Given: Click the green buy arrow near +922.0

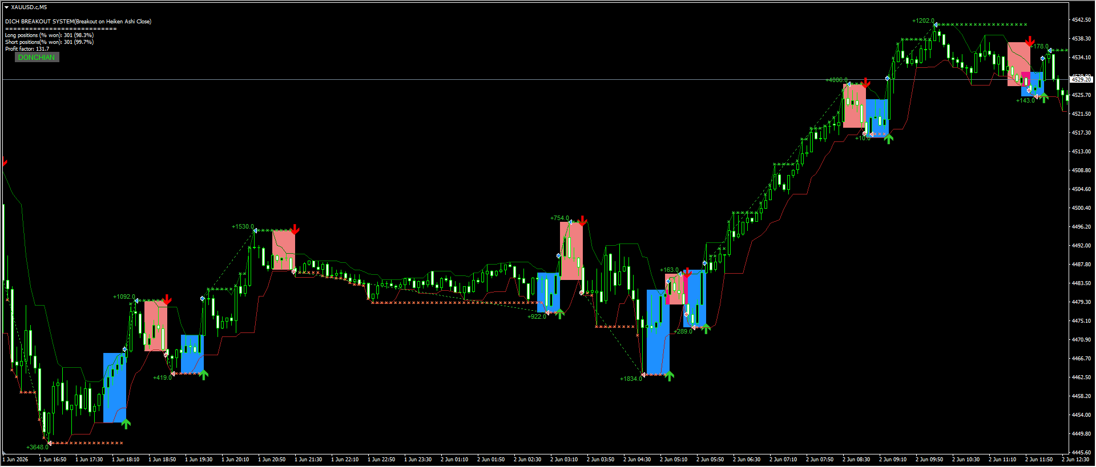Looking at the screenshot, I should [560, 314].
